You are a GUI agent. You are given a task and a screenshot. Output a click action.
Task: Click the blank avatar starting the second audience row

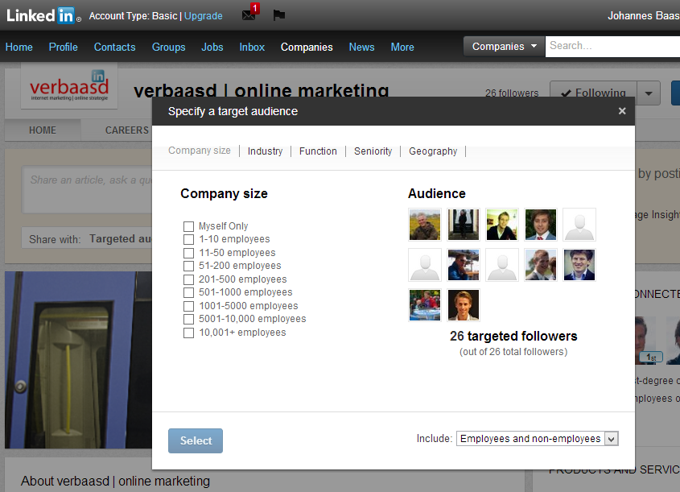(425, 265)
